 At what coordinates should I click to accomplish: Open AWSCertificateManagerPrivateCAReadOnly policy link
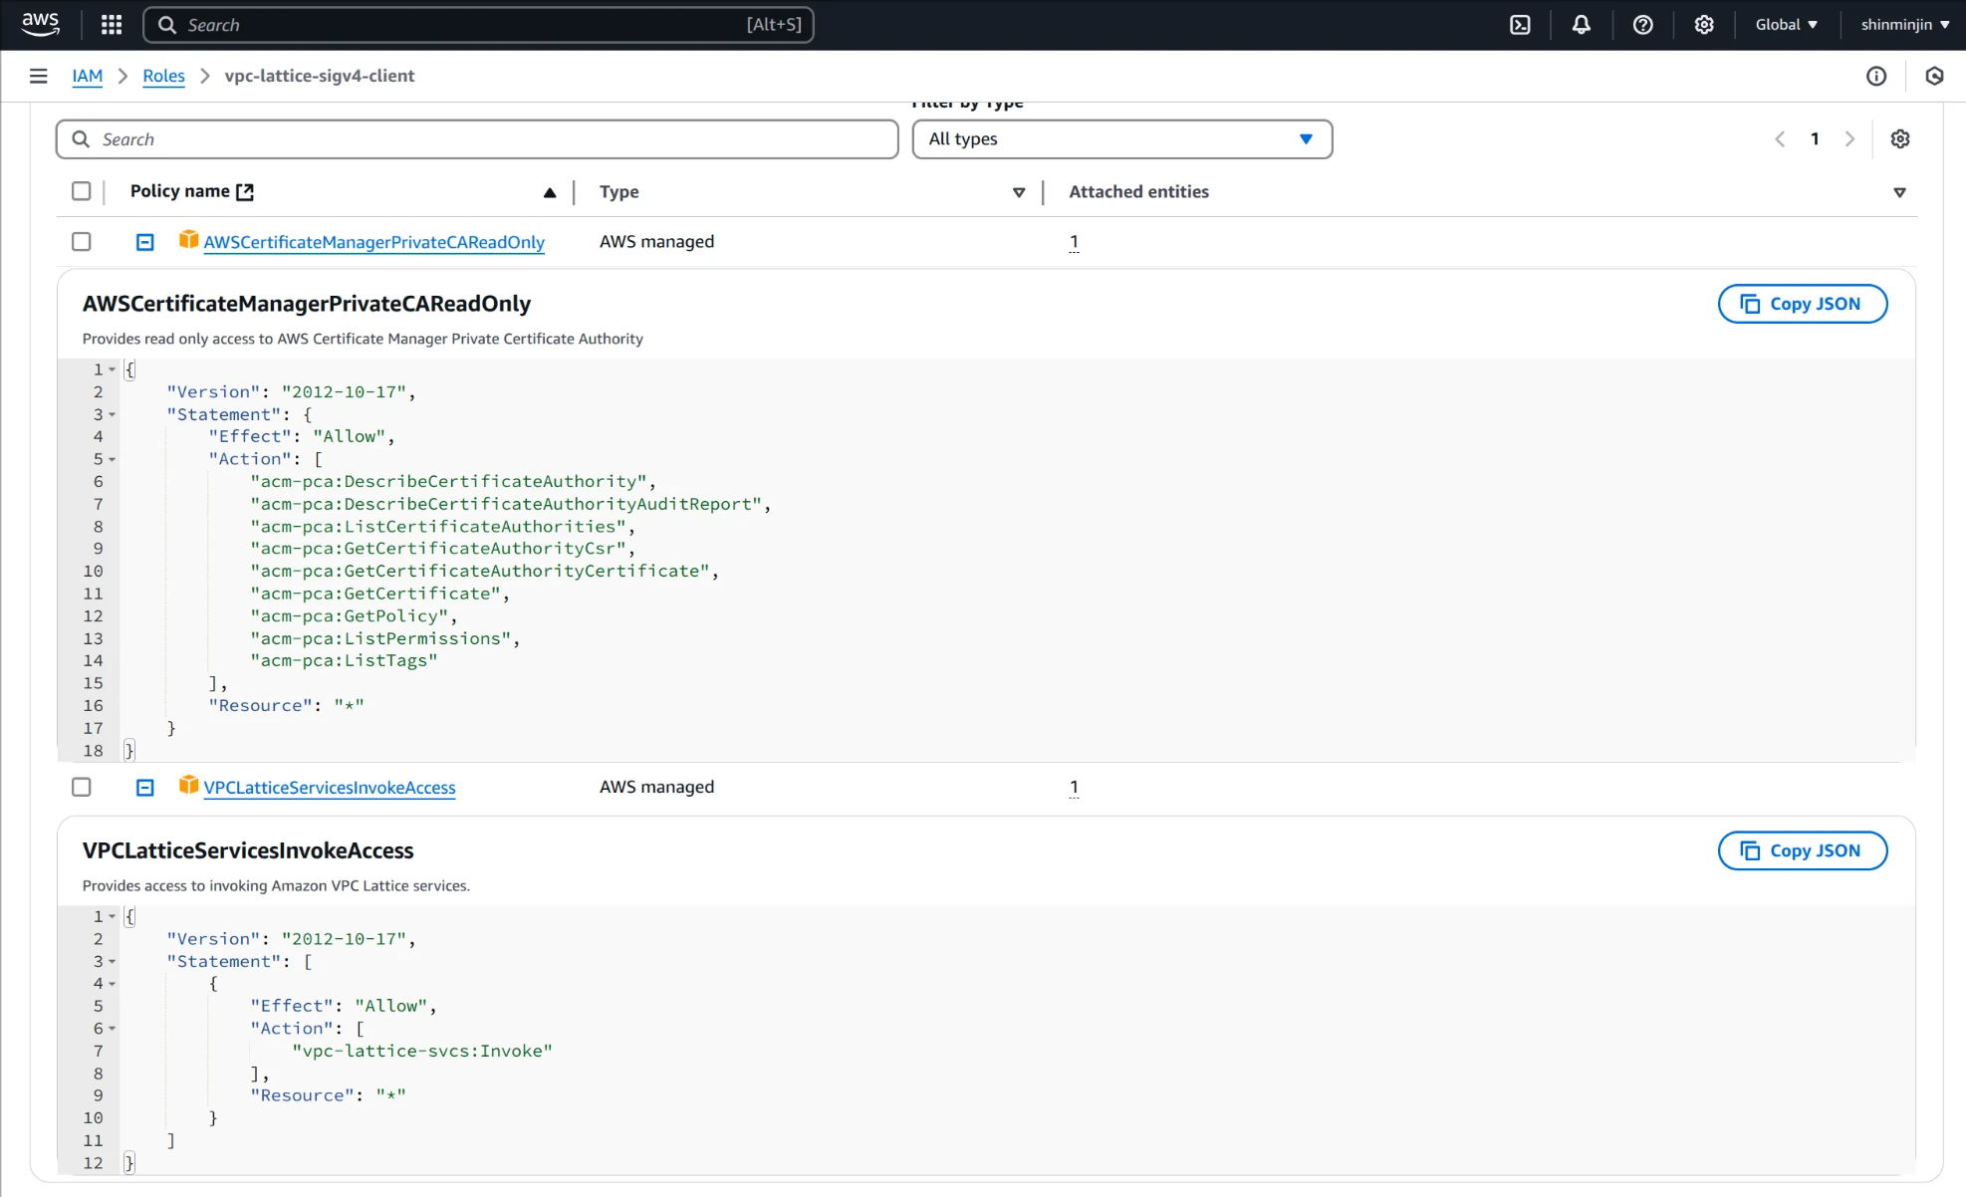pyautogui.click(x=373, y=242)
